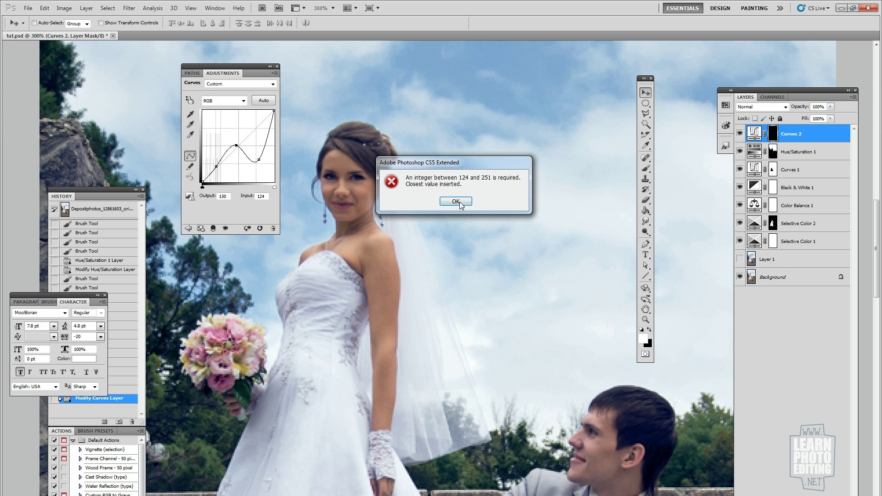Enable the Auto-Select checkbox
This screenshot has height=496, width=882.
coord(34,23)
